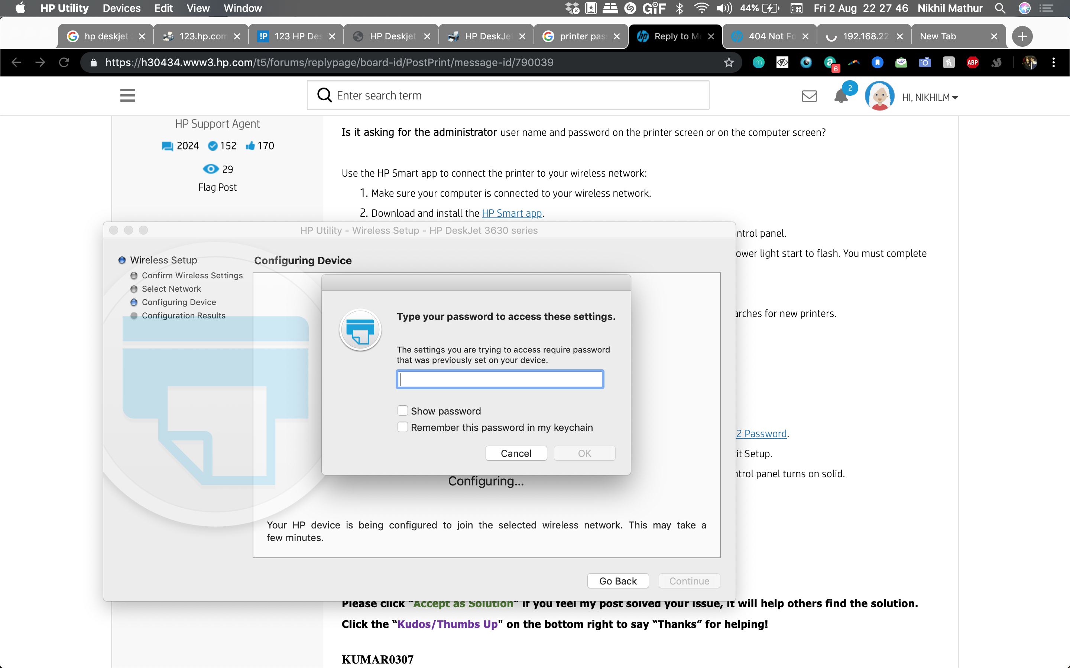Check Remember this password in my keychain
The image size is (1070, 668).
click(403, 427)
